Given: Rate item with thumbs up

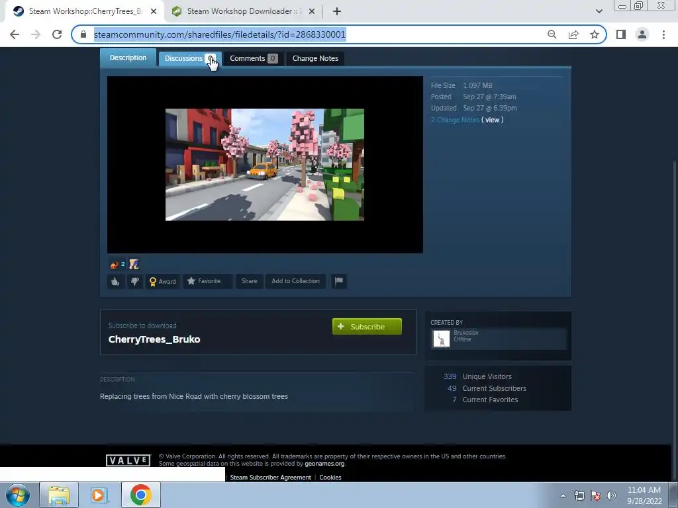Looking at the screenshot, I should (x=115, y=281).
